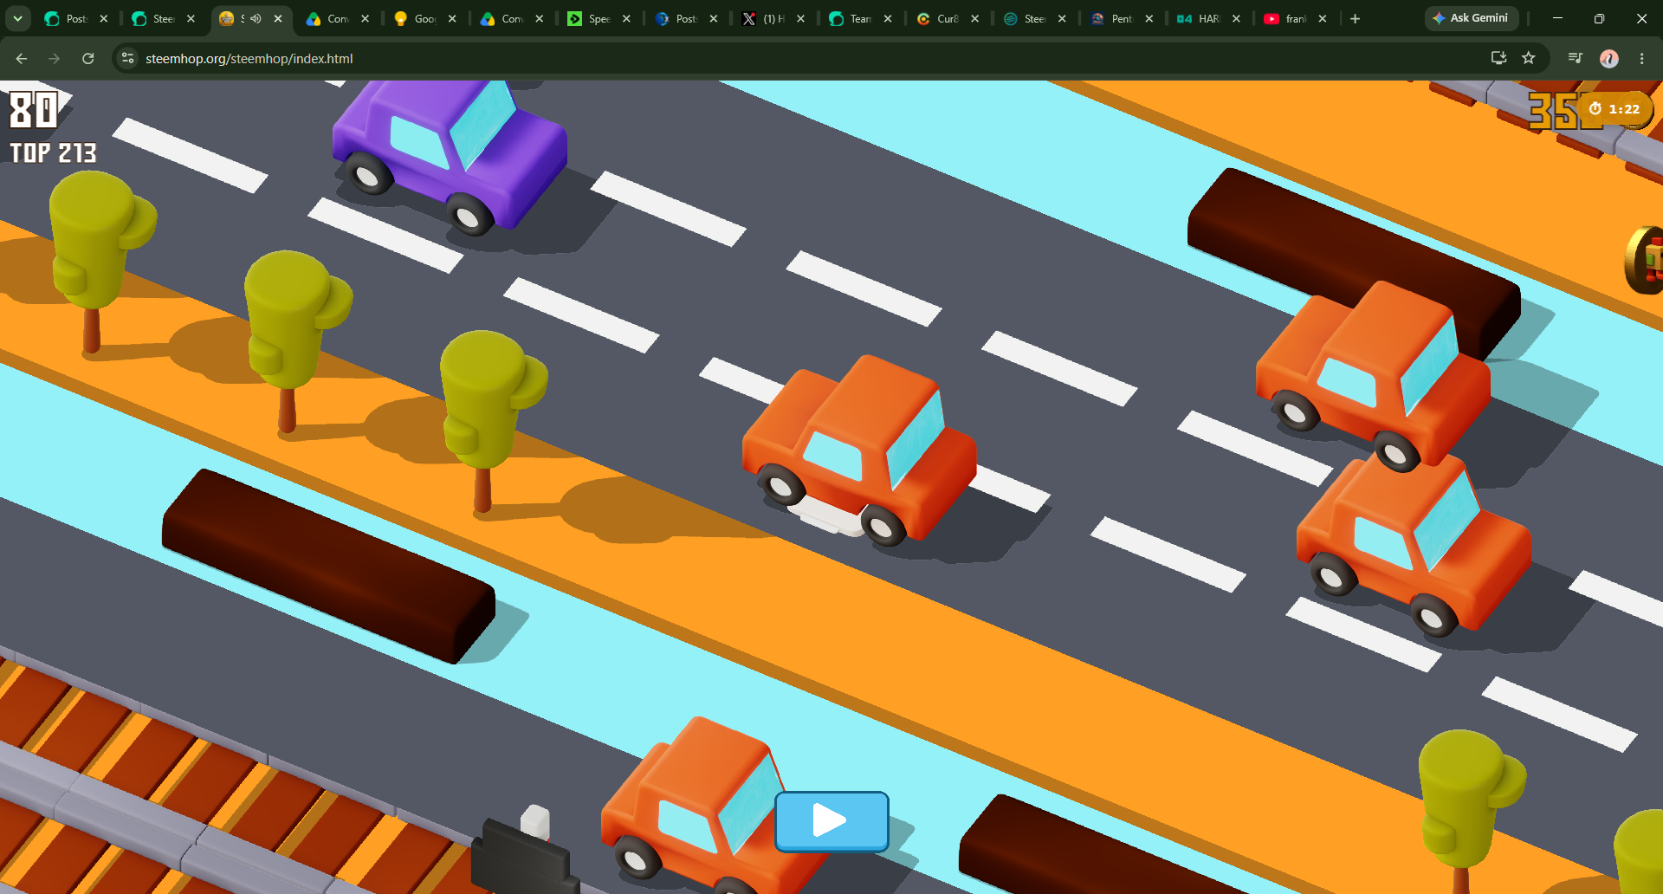
Task: Click the current score 80
Action: pos(34,111)
